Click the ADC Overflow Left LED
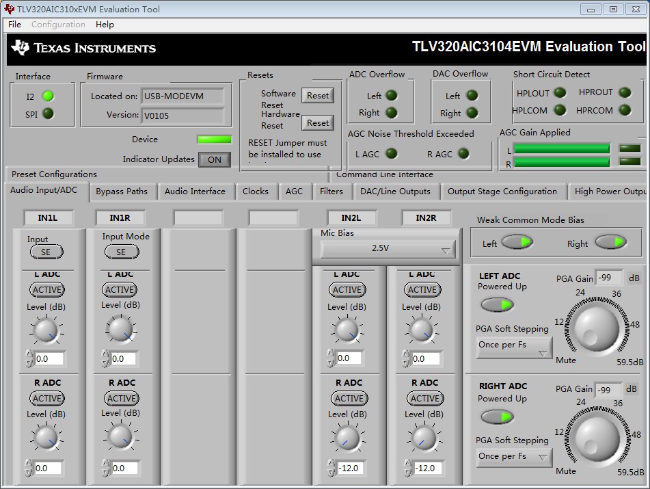Viewport: 650px width, 489px height. 392,95
